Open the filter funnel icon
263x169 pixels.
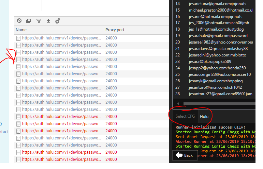pos(39,21)
